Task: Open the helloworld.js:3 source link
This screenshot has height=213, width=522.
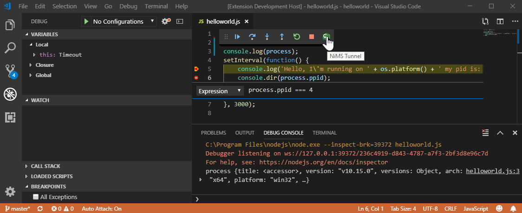Action: [x=493, y=171]
